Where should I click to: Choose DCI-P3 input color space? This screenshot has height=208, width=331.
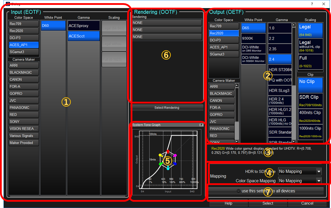tap(24, 38)
